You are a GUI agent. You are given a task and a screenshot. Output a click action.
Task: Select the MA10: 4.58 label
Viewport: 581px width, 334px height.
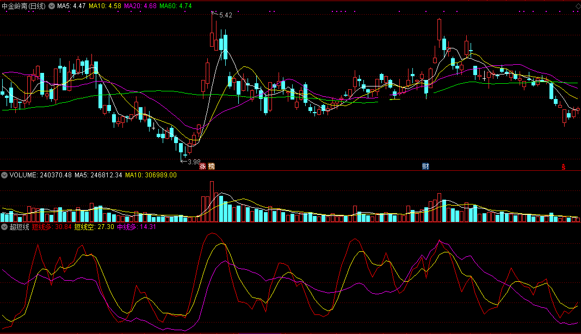pyautogui.click(x=105, y=6)
